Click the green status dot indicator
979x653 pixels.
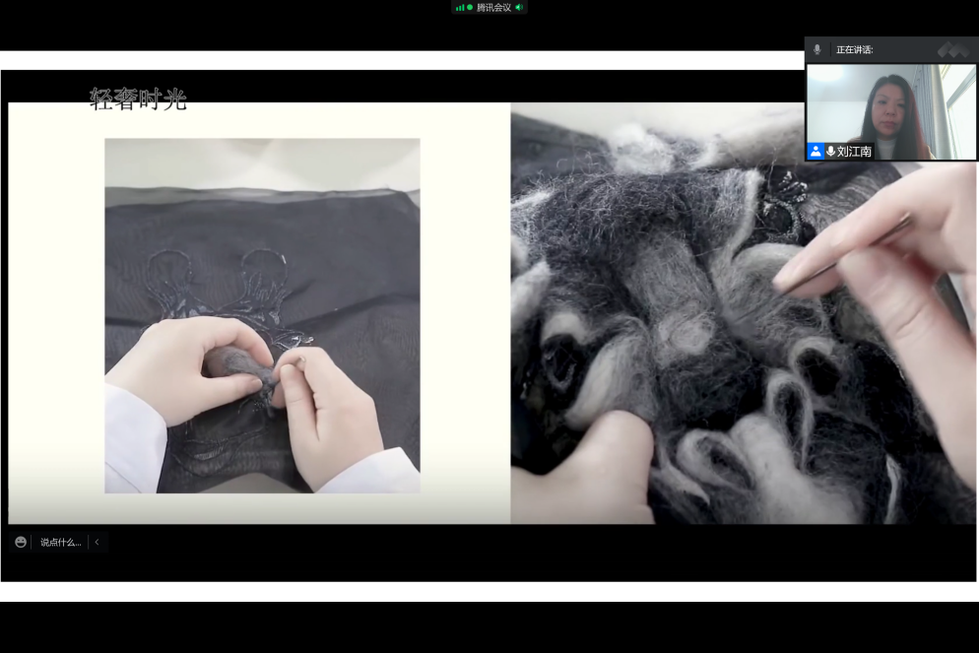pos(470,8)
